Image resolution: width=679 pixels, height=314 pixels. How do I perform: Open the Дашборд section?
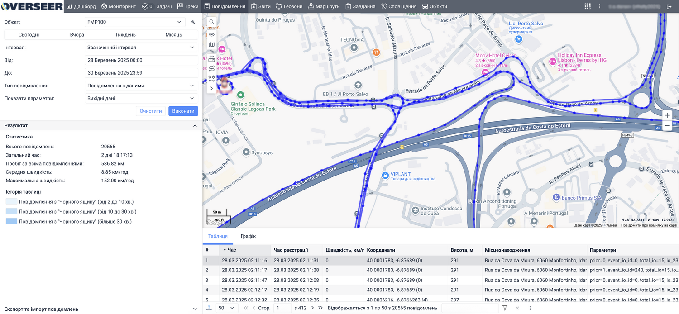[x=81, y=6]
